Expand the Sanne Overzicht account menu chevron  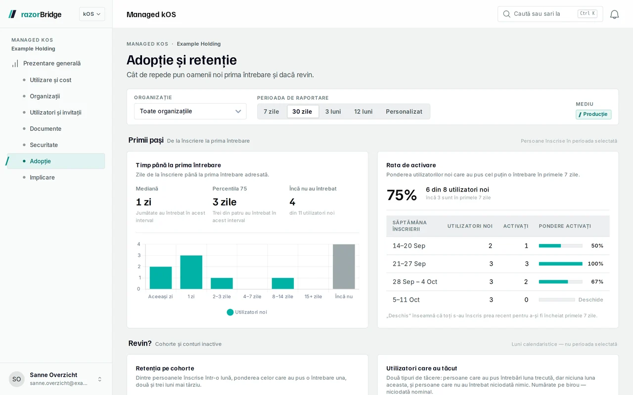(99, 379)
